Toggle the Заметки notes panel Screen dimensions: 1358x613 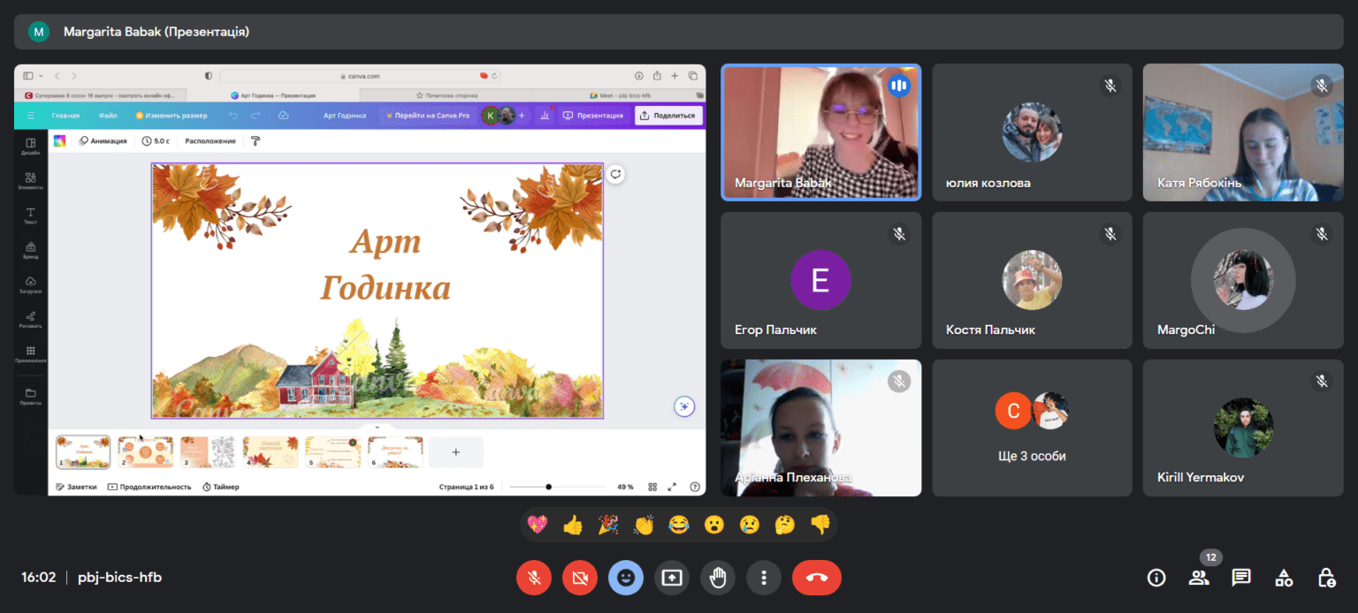tap(76, 487)
